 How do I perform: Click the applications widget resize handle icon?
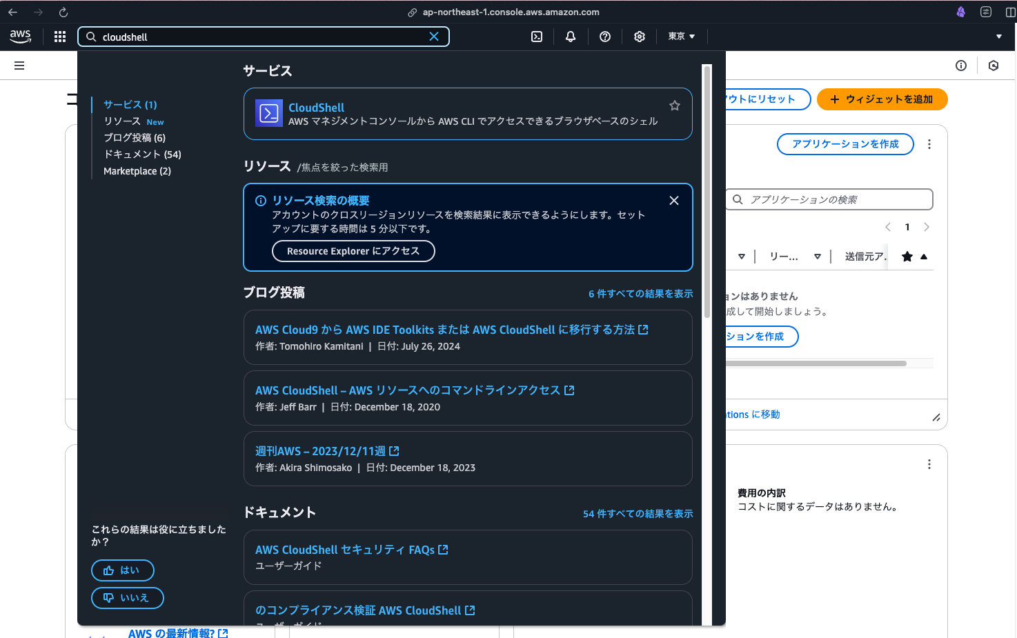click(x=936, y=417)
